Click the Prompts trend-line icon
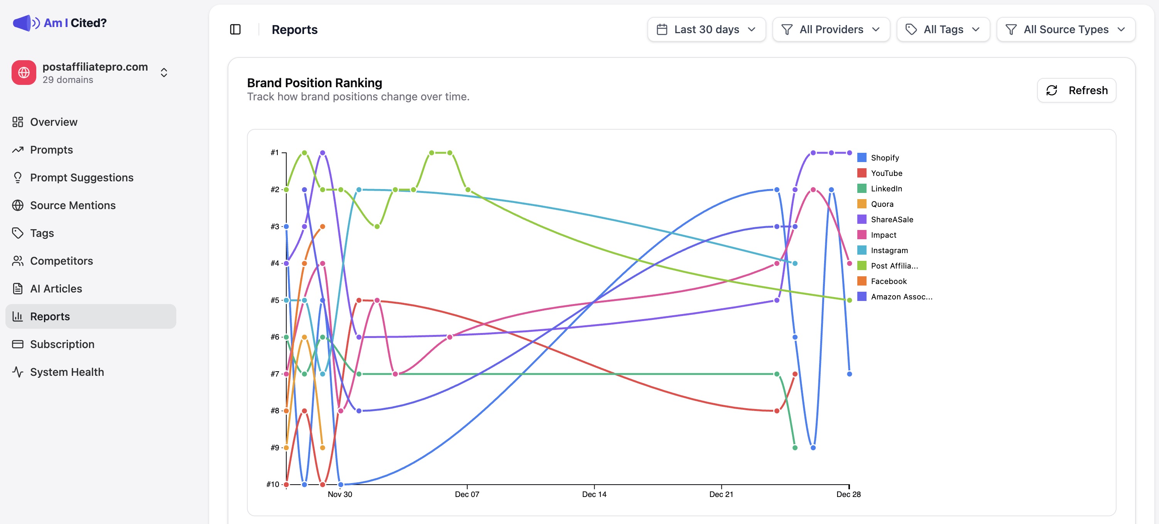 click(18, 149)
